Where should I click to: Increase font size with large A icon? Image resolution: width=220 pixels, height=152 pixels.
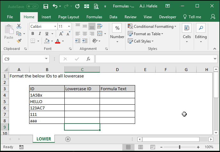coord(61,34)
